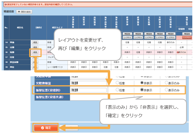Image resolution: width=195 pixels, height=135 pixels.
Task: Choose 非表示 radio in 文際費精算 row
Action: 142,83
